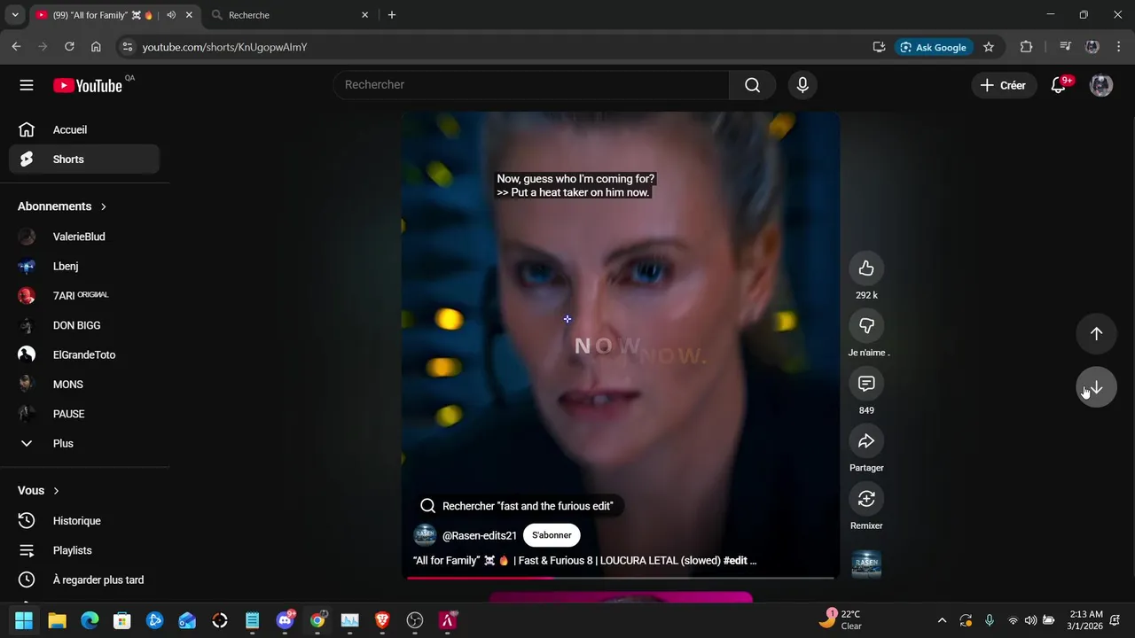Image resolution: width=1135 pixels, height=638 pixels.
Task: Open the MONS subscription
Action: pos(84,385)
